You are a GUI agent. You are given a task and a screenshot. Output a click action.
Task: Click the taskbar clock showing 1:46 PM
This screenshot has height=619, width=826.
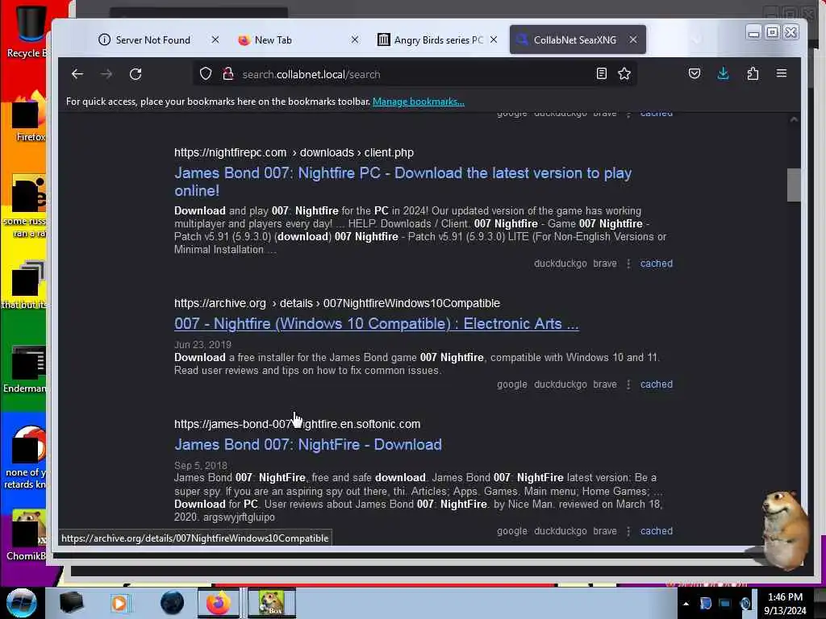(x=785, y=604)
